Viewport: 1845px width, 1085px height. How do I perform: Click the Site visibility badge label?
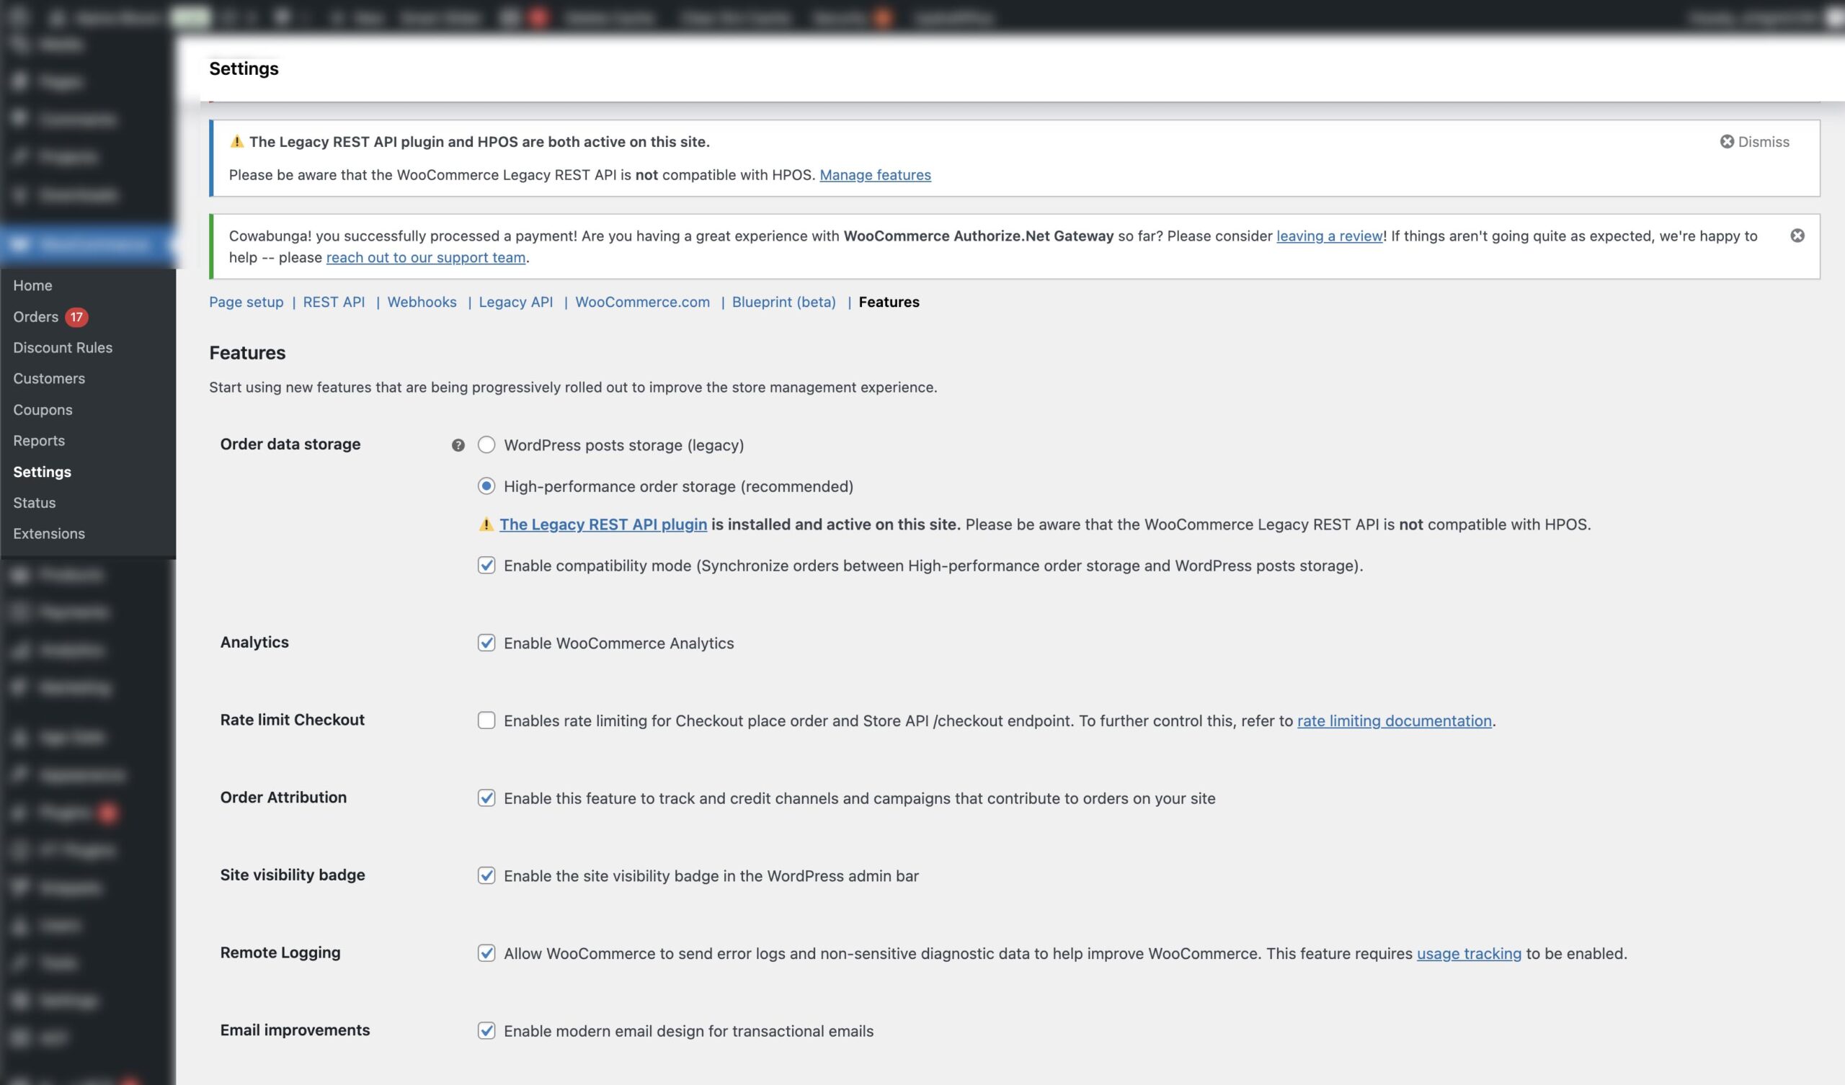point(292,875)
